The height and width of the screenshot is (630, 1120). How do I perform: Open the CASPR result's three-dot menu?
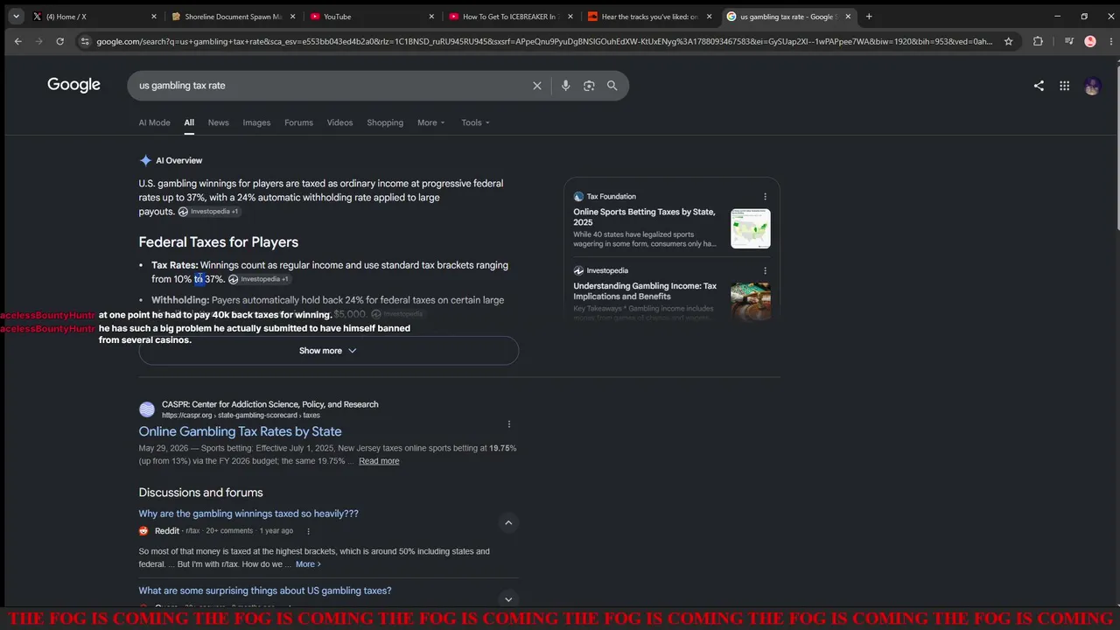tap(509, 424)
